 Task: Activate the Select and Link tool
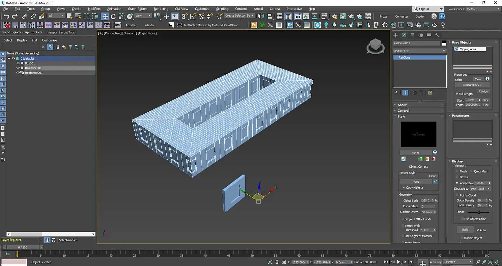point(25,16)
